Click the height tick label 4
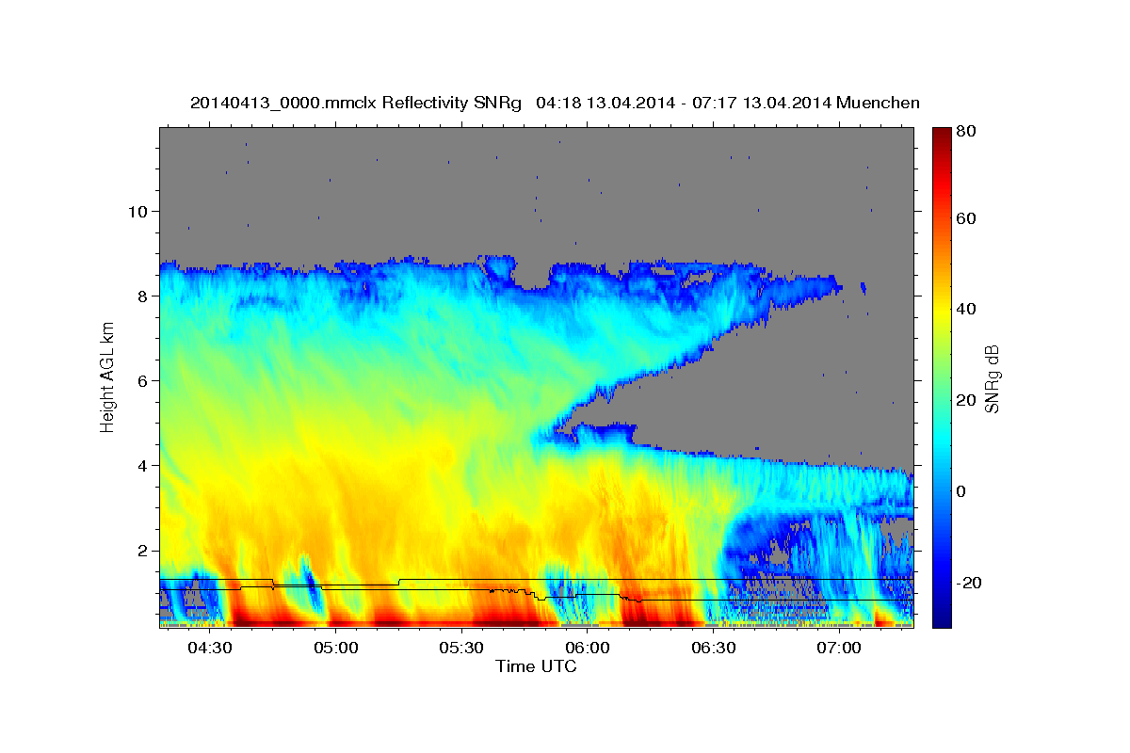Viewport: 1130px width, 753px height. (144, 465)
